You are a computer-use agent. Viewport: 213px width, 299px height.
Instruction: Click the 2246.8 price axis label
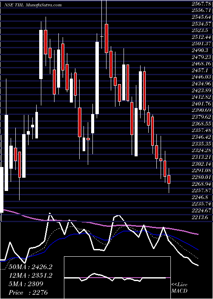click(201, 197)
